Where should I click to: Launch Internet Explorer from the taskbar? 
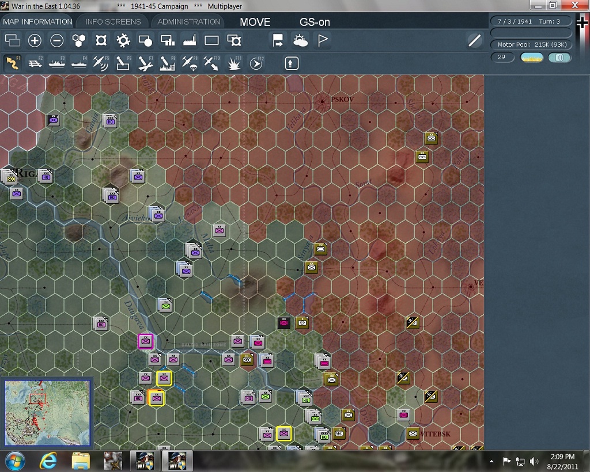(48, 460)
